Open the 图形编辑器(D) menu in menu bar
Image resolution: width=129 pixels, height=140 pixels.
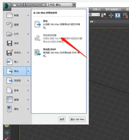(113, 10)
